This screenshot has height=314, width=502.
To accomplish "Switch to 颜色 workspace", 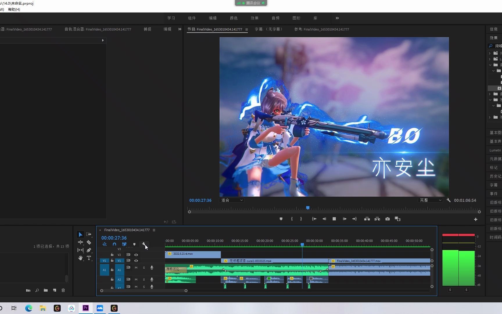I will (x=234, y=18).
